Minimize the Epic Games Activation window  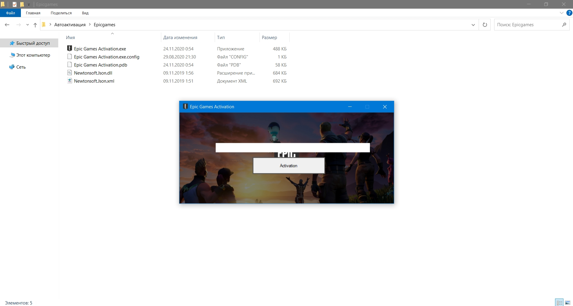pos(350,107)
